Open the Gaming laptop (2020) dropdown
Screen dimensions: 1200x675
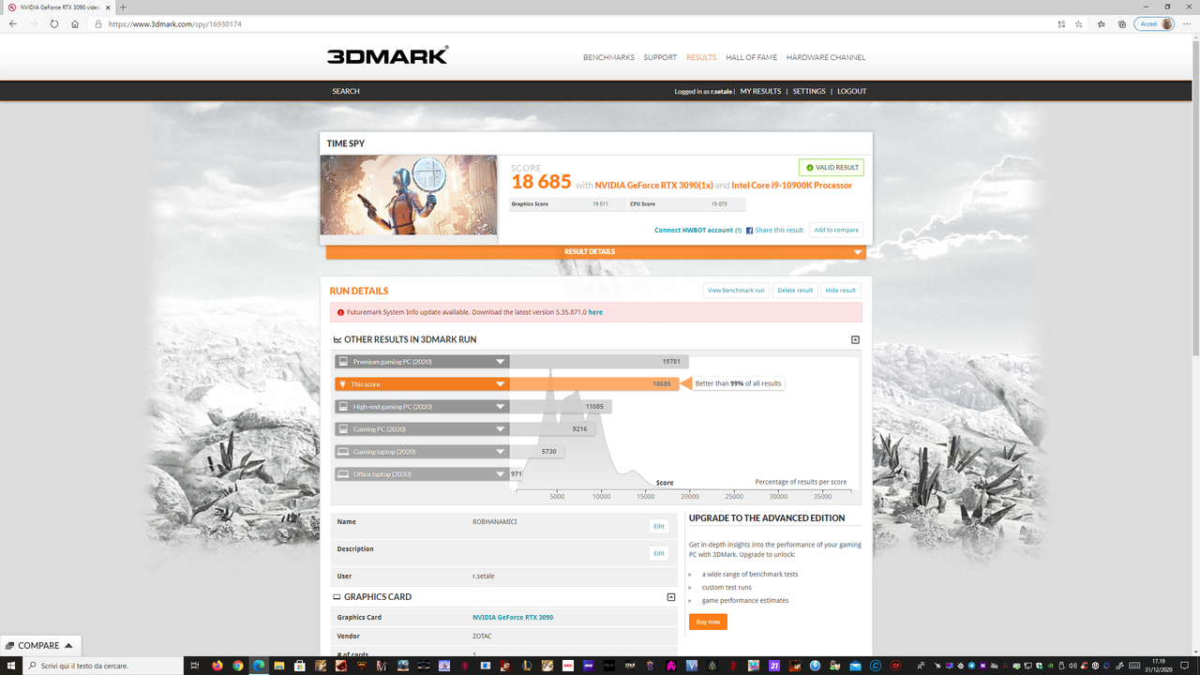(500, 451)
